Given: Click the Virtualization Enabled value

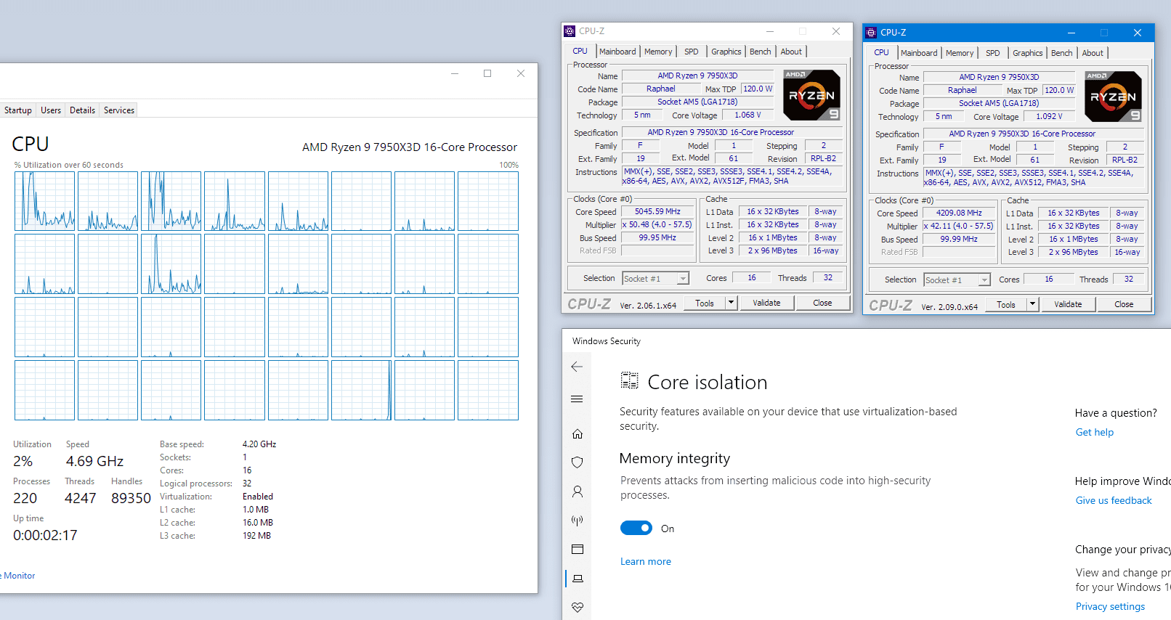Looking at the screenshot, I should click(258, 497).
